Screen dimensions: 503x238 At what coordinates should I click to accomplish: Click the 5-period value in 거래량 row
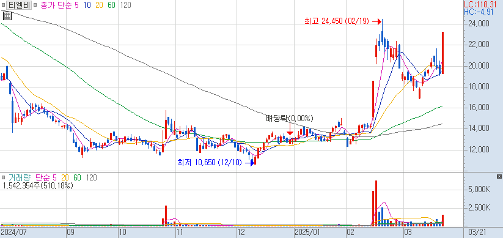(x=54, y=177)
